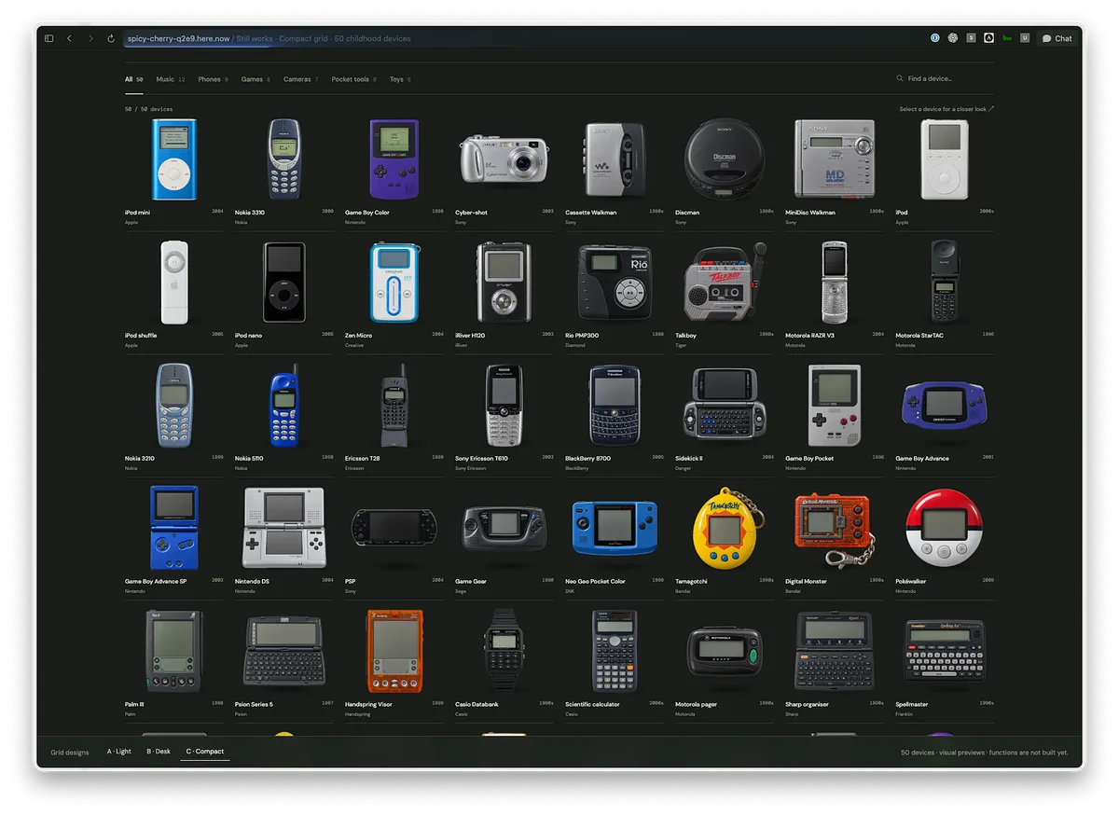Select the Game Boy Color thumbnail
The image size is (1119, 815).
click(x=394, y=159)
